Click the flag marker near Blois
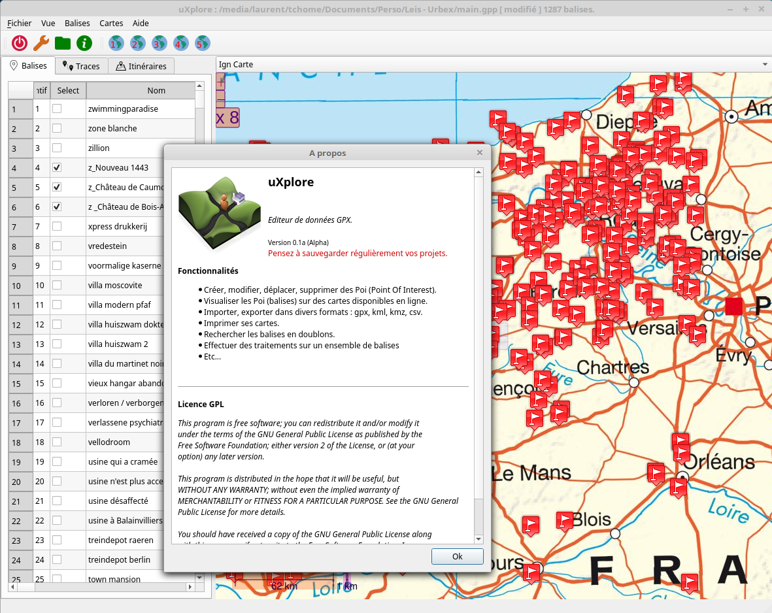Image resolution: width=772 pixels, height=613 pixels. pos(565,521)
